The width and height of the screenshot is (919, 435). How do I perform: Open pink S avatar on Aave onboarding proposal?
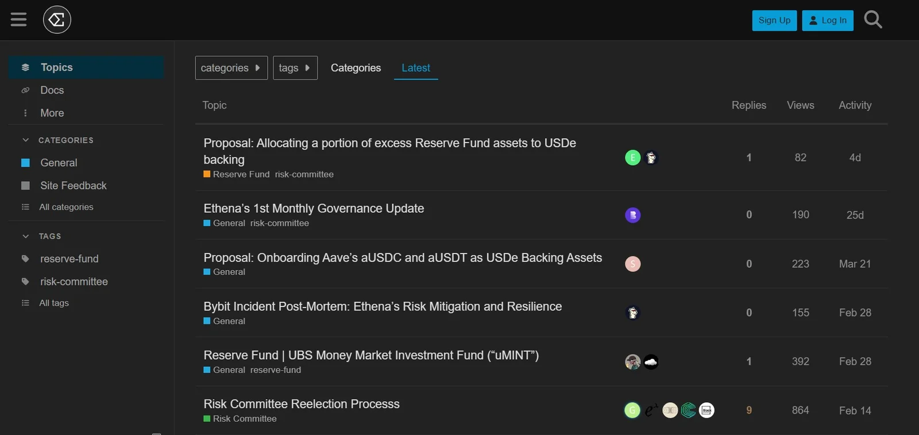tap(632, 264)
